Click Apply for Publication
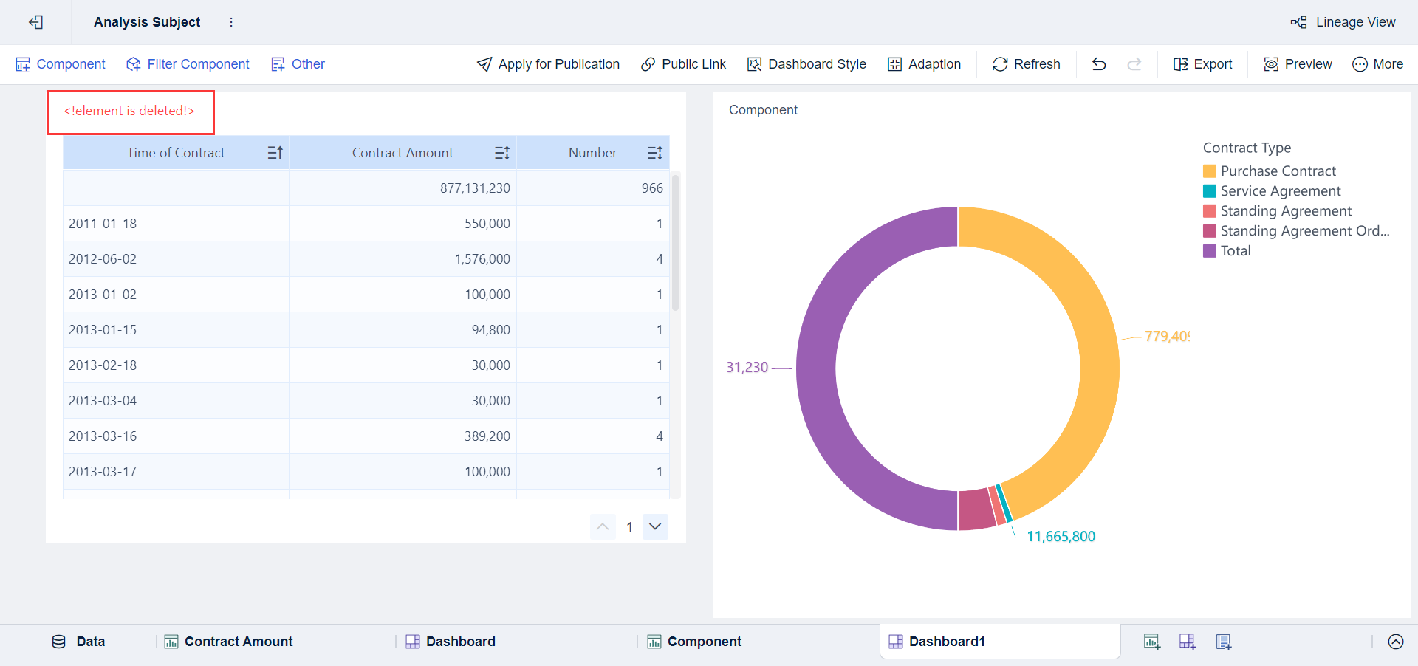The width and height of the screenshot is (1418, 666). (x=548, y=64)
